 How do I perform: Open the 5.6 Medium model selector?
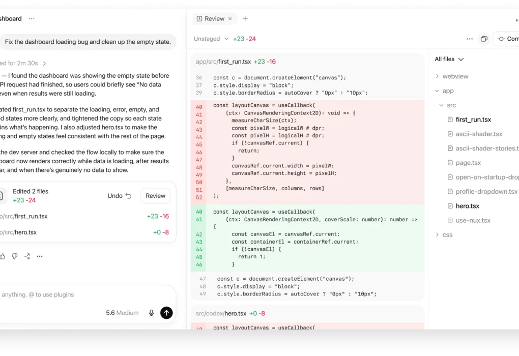click(x=122, y=313)
